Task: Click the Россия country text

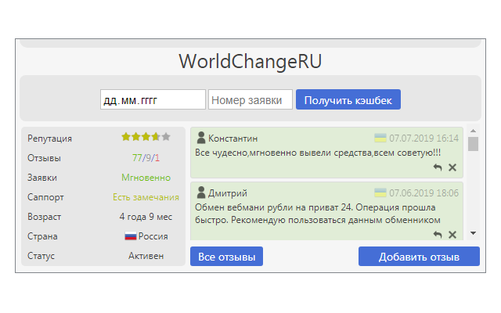Action: click(153, 236)
